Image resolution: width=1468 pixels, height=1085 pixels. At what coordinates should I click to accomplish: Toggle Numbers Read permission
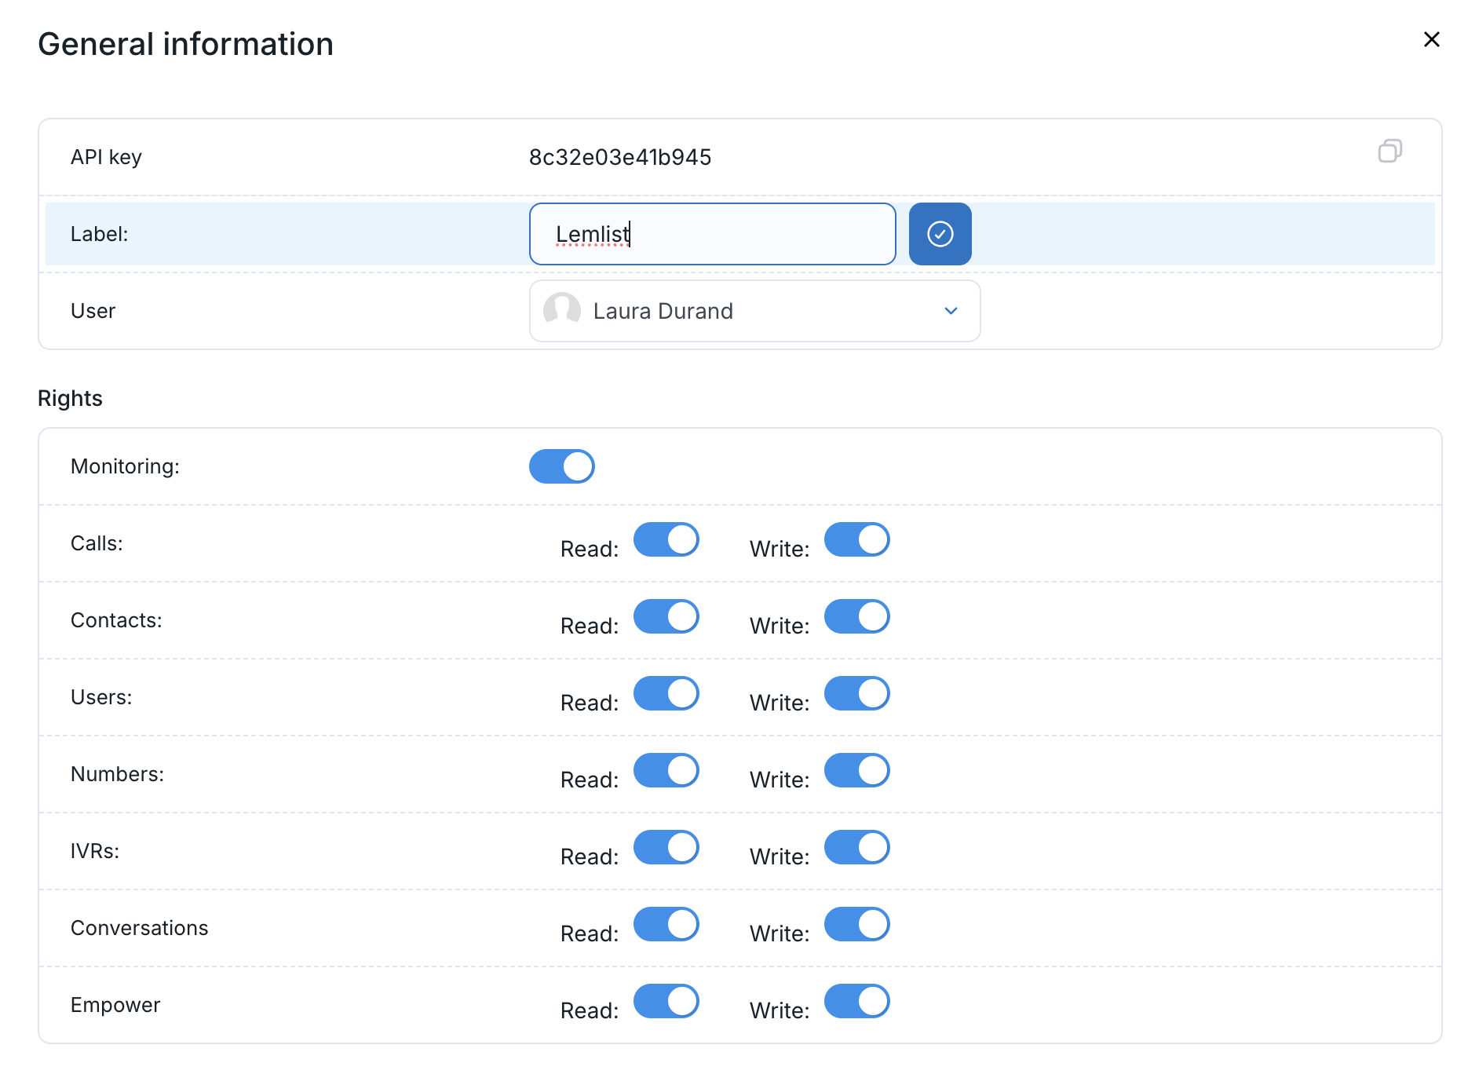click(x=666, y=770)
